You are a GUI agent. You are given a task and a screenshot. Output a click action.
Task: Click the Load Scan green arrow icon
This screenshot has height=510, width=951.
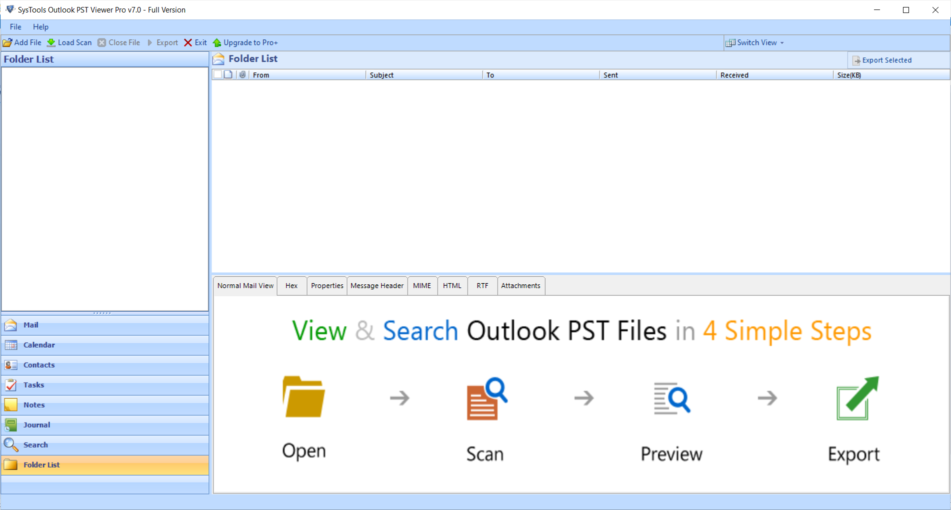pos(51,43)
